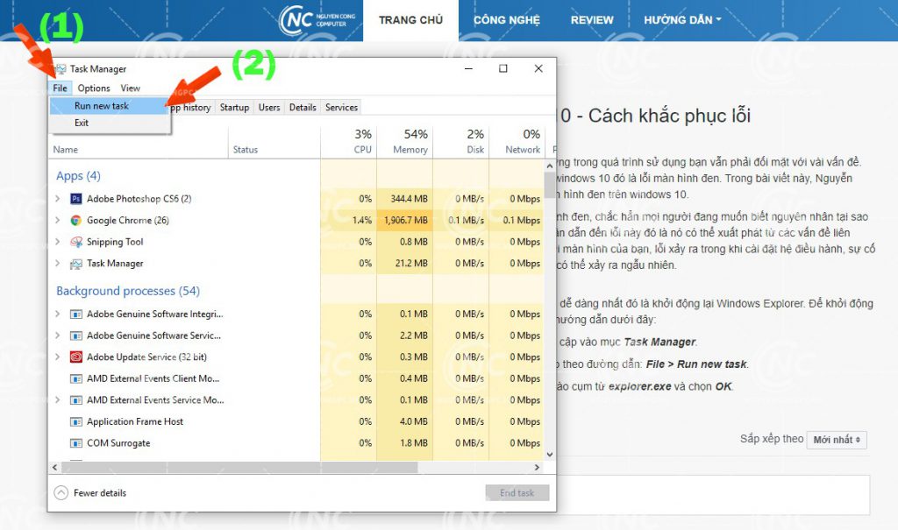This screenshot has width=898, height=530.
Task: Click the Adobe Genuine Software Service icon
Action: click(75, 336)
